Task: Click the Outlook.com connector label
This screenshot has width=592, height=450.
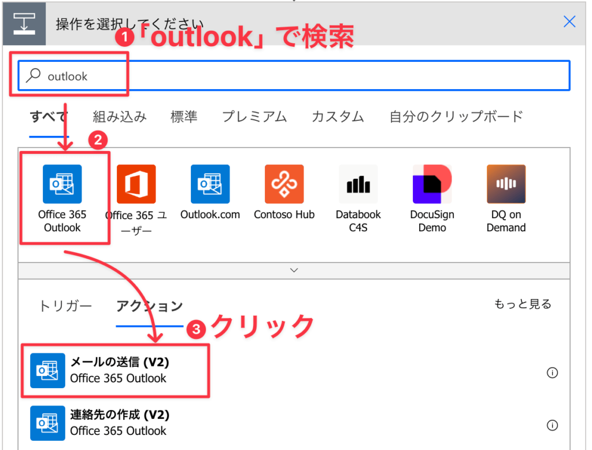Action: (210, 215)
